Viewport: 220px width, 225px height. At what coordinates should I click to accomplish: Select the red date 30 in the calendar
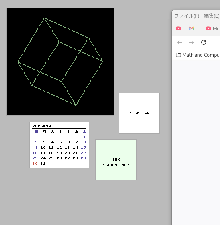point(35,164)
